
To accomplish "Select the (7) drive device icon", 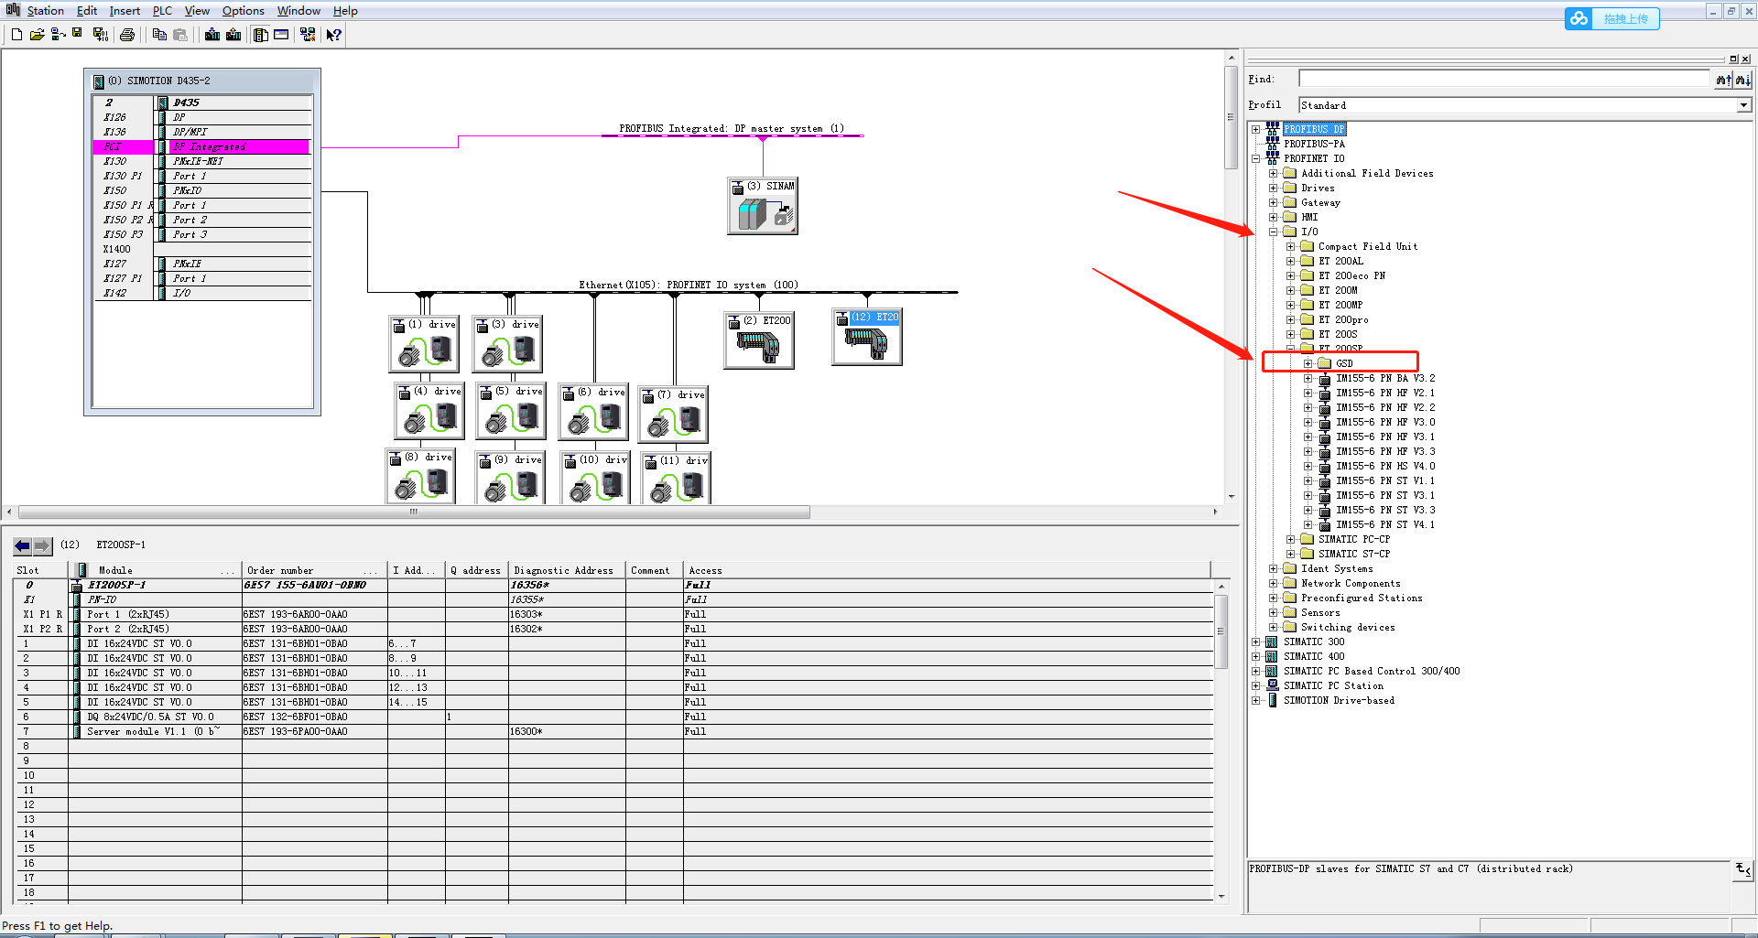I will pyautogui.click(x=673, y=415).
